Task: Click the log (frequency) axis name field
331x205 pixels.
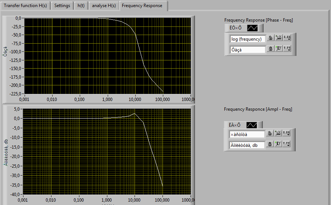Action: (x=247, y=39)
